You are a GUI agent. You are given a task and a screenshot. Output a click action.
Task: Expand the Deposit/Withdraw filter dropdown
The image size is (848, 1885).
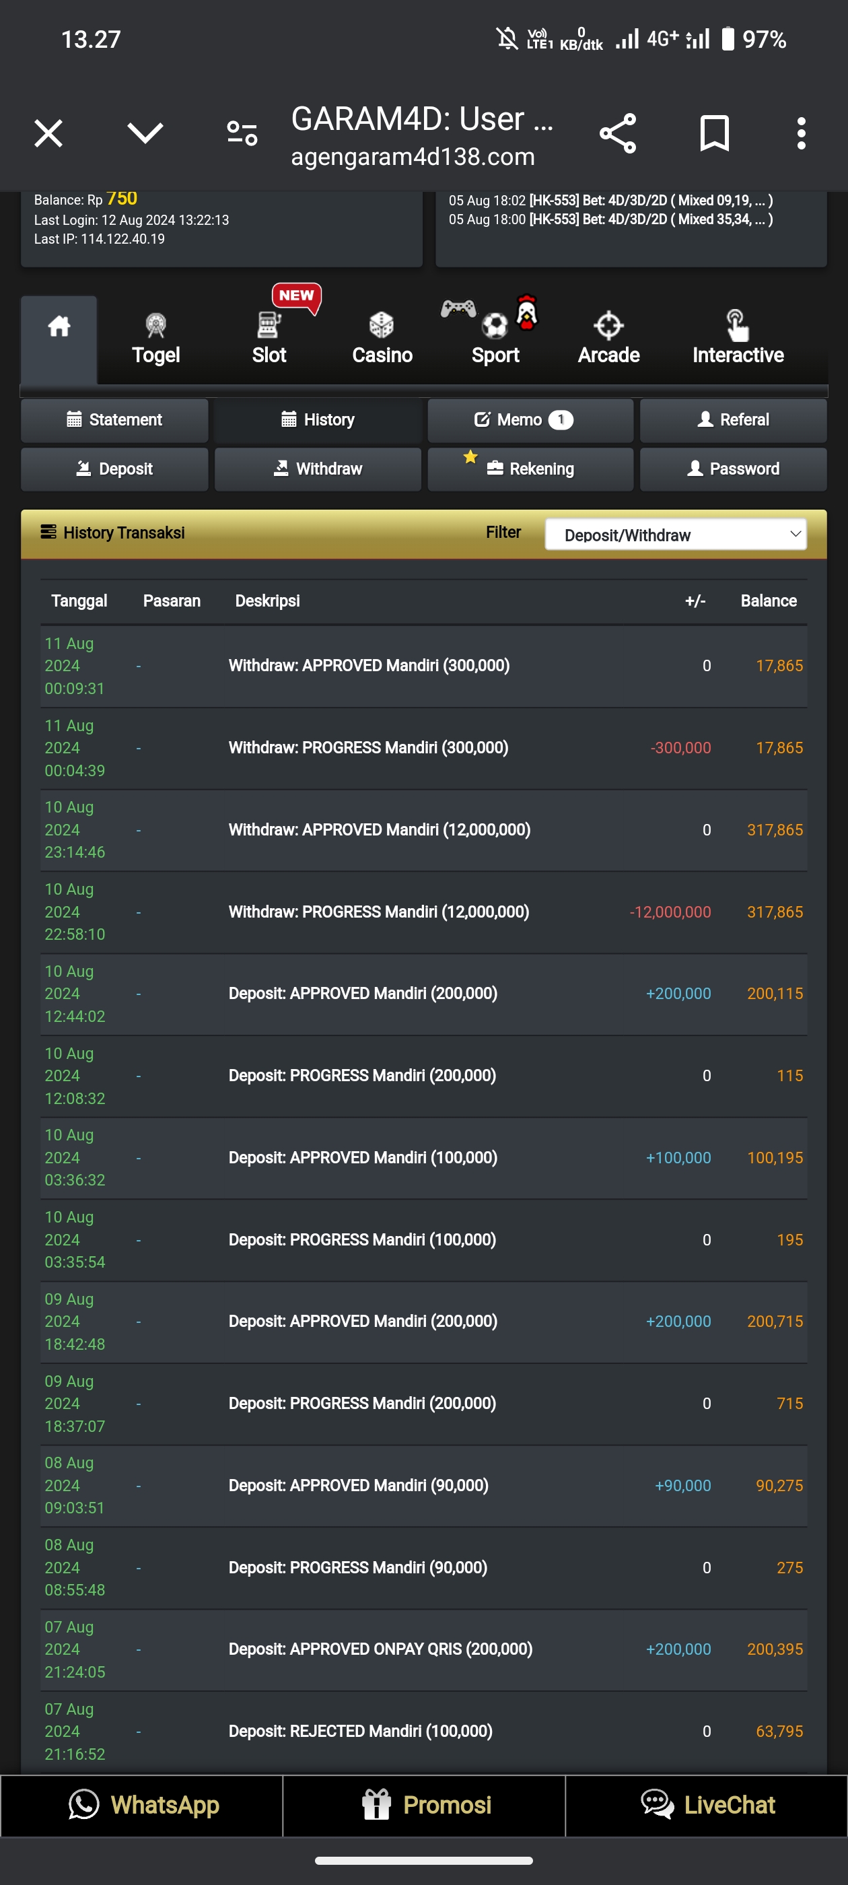(675, 535)
